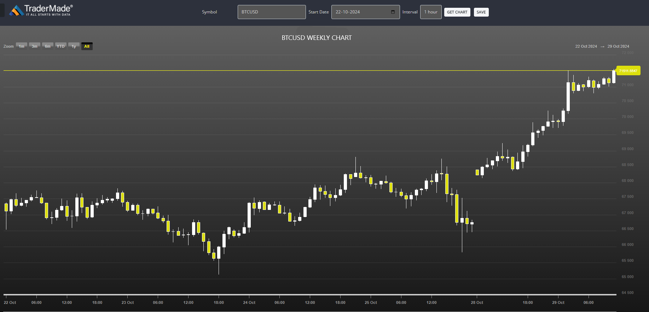649x312 pixels.
Task: Click the 71 000 price axis label
Action: pyautogui.click(x=628, y=85)
